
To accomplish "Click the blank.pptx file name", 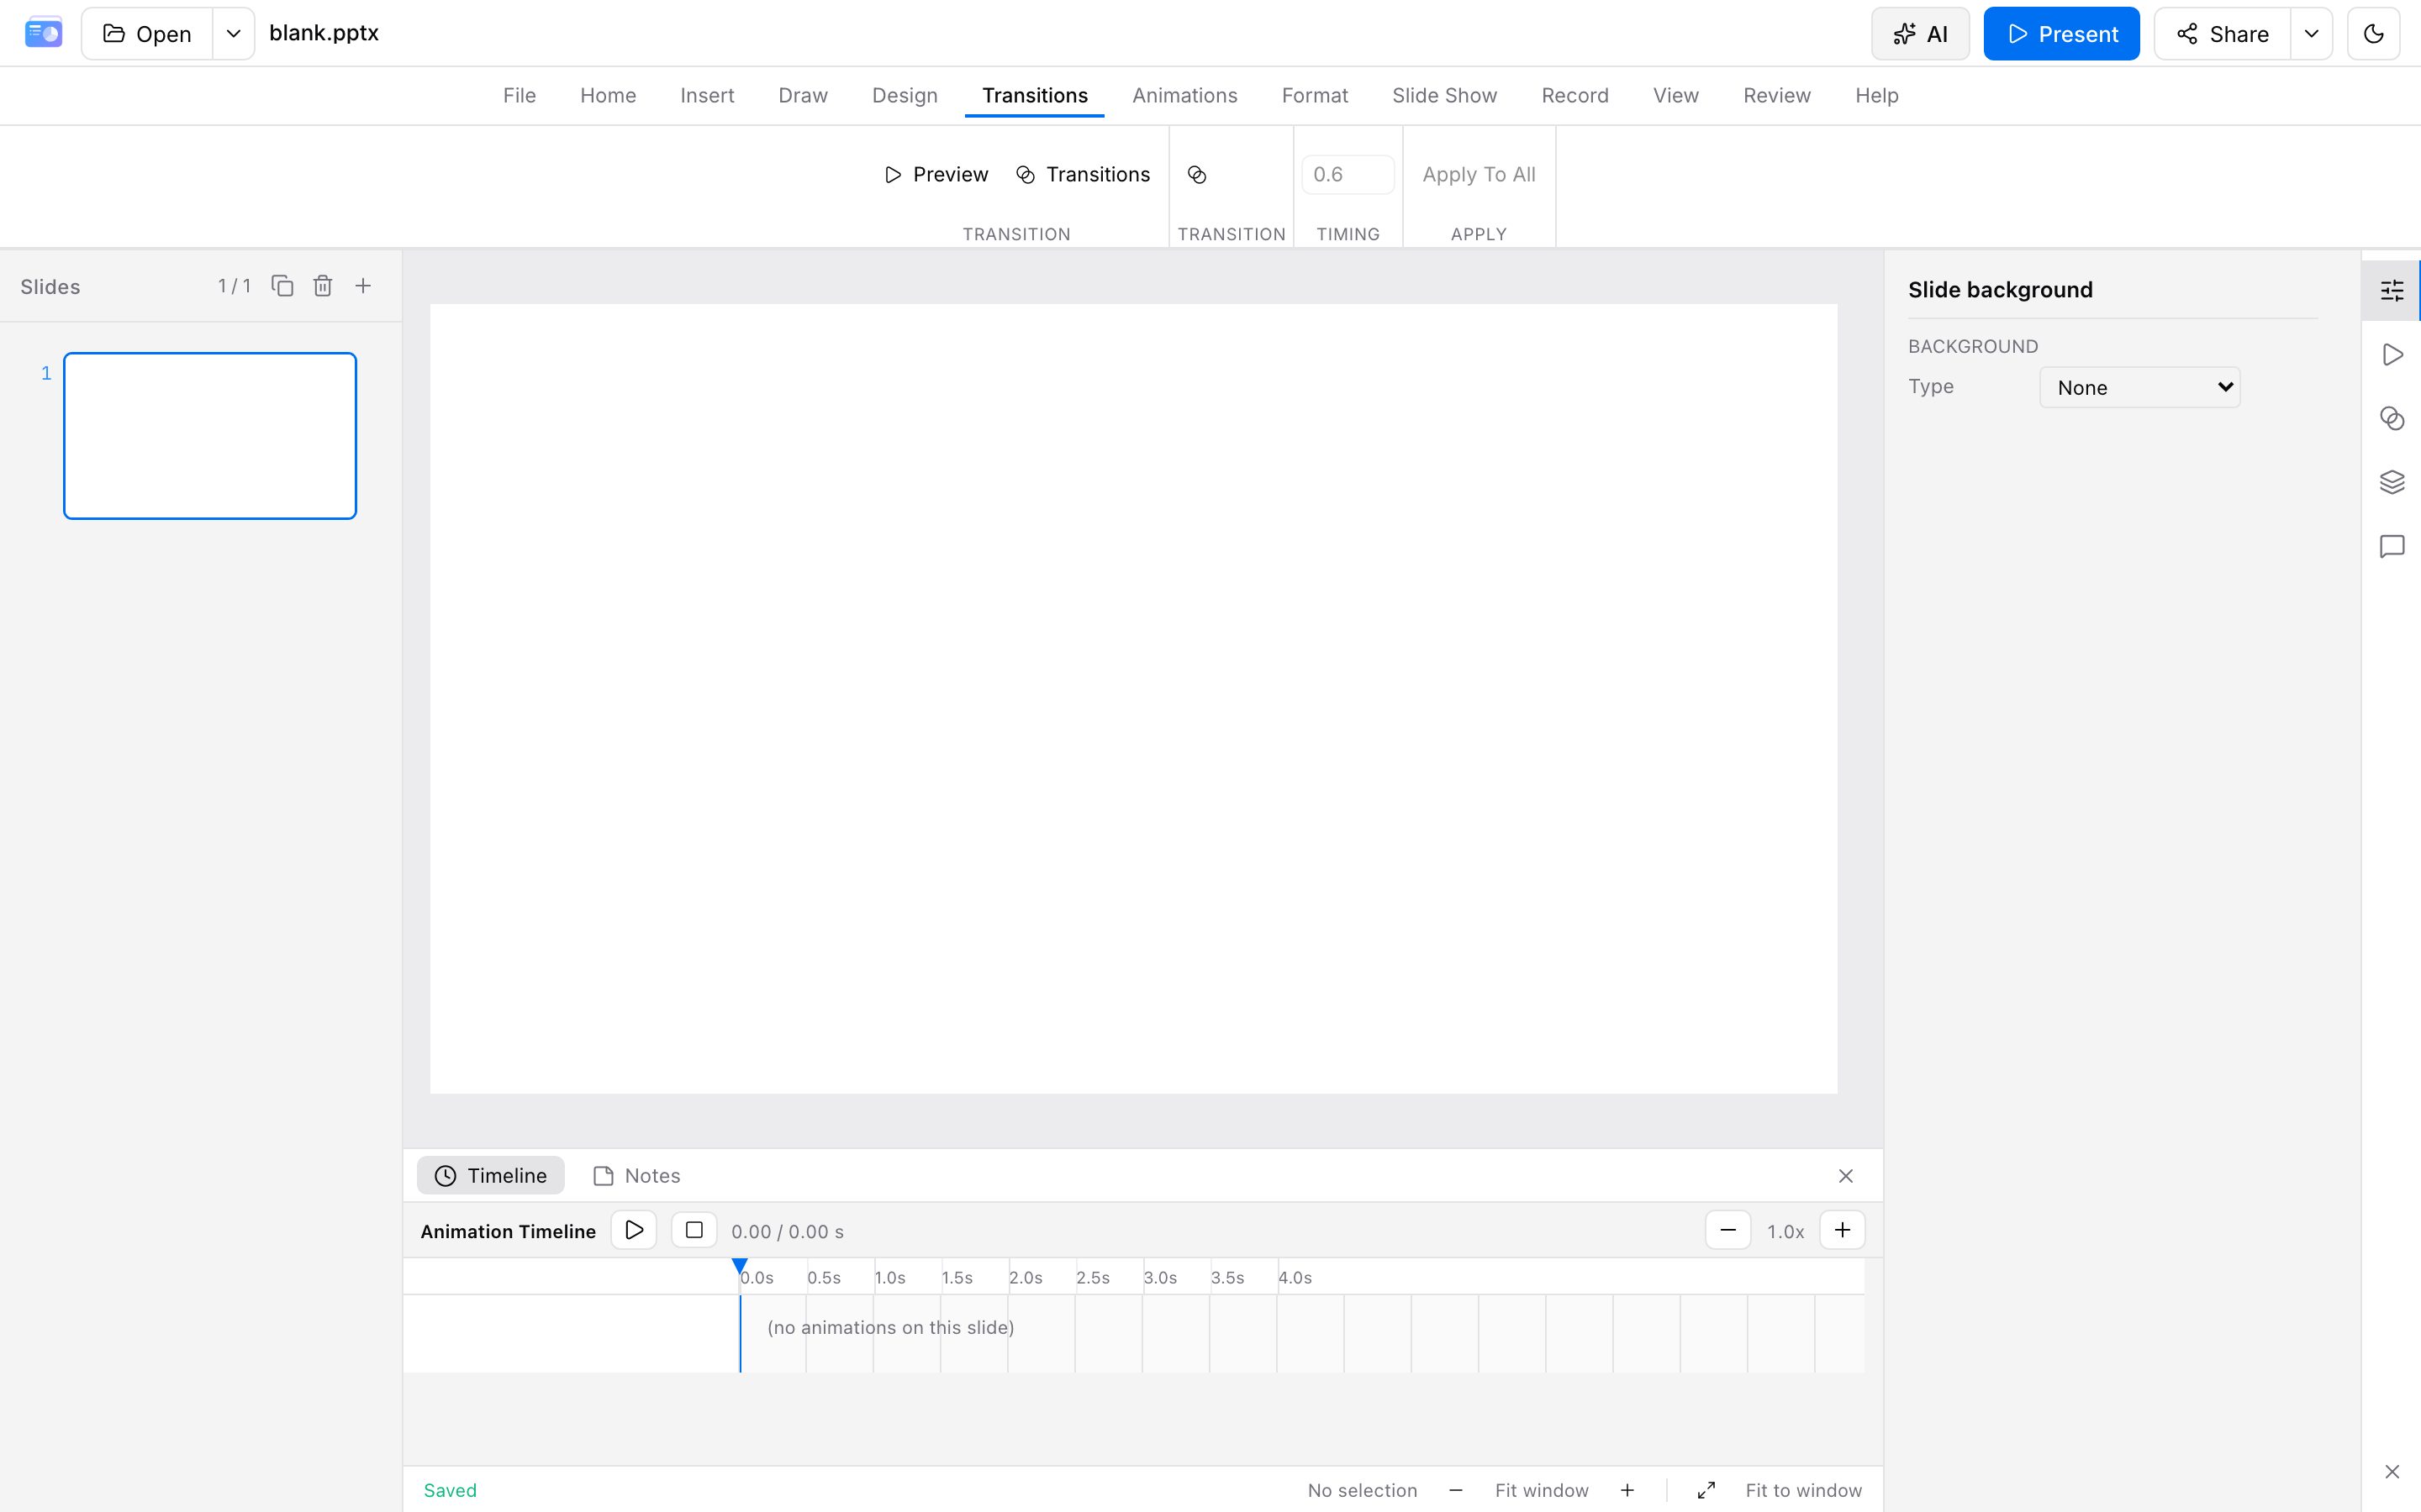I will (324, 33).
